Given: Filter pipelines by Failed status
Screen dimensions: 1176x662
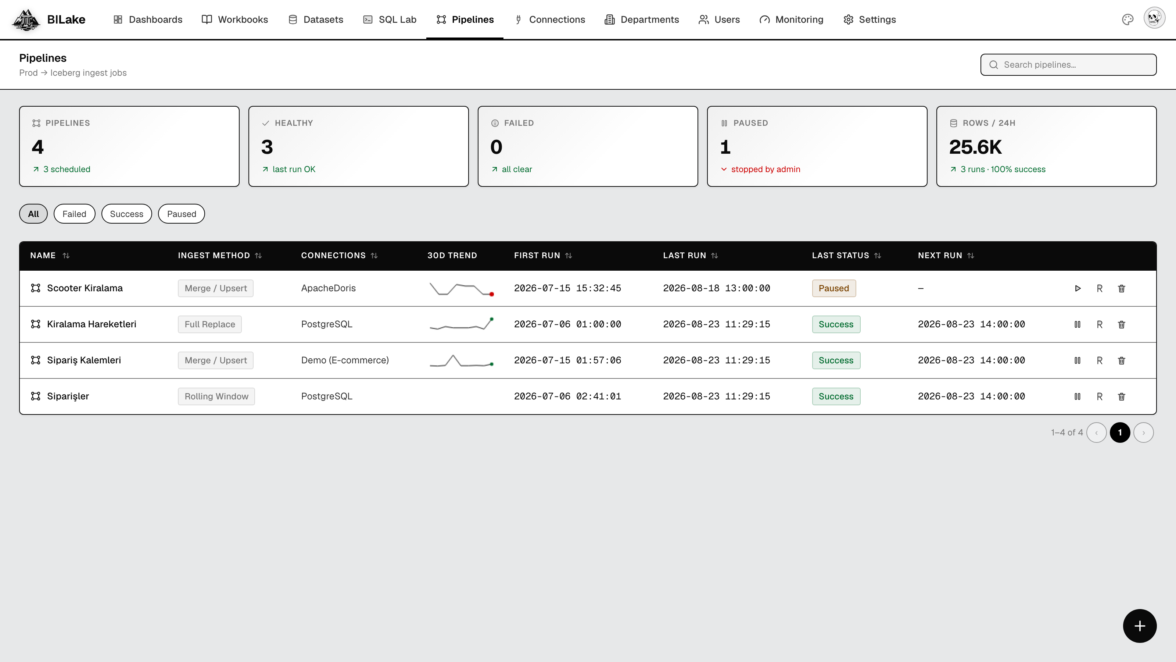Looking at the screenshot, I should (74, 214).
